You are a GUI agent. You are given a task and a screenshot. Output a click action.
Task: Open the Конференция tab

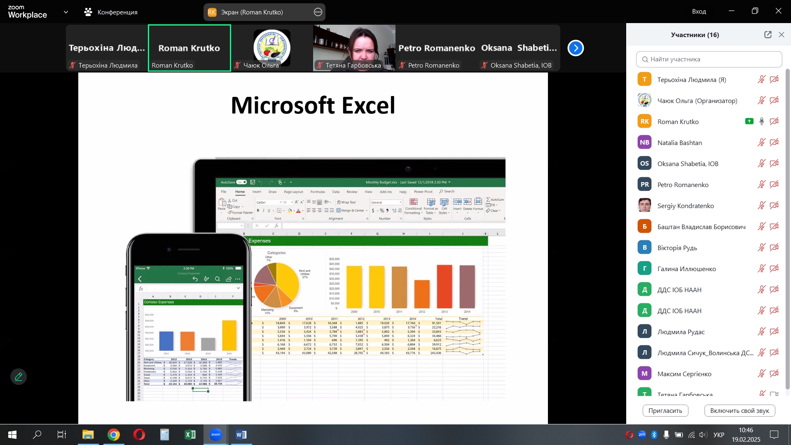pyautogui.click(x=111, y=12)
